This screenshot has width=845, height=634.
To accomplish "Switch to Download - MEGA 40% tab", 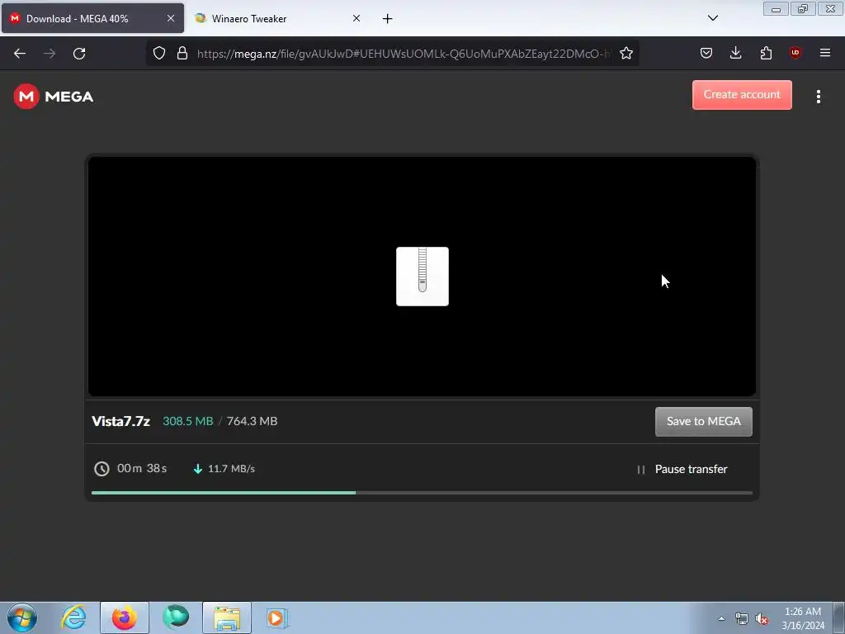I will coord(92,18).
